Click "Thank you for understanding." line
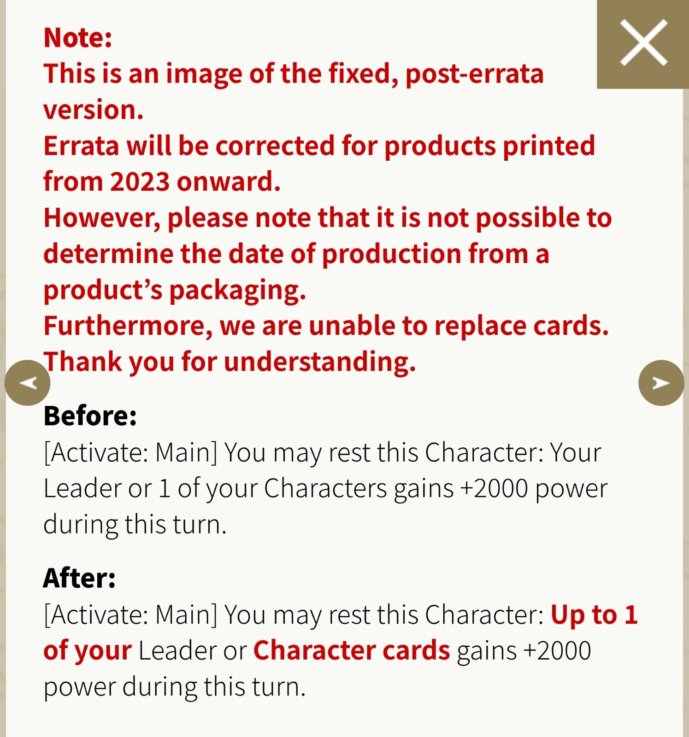Screen dimensions: 689x737 coord(230,362)
